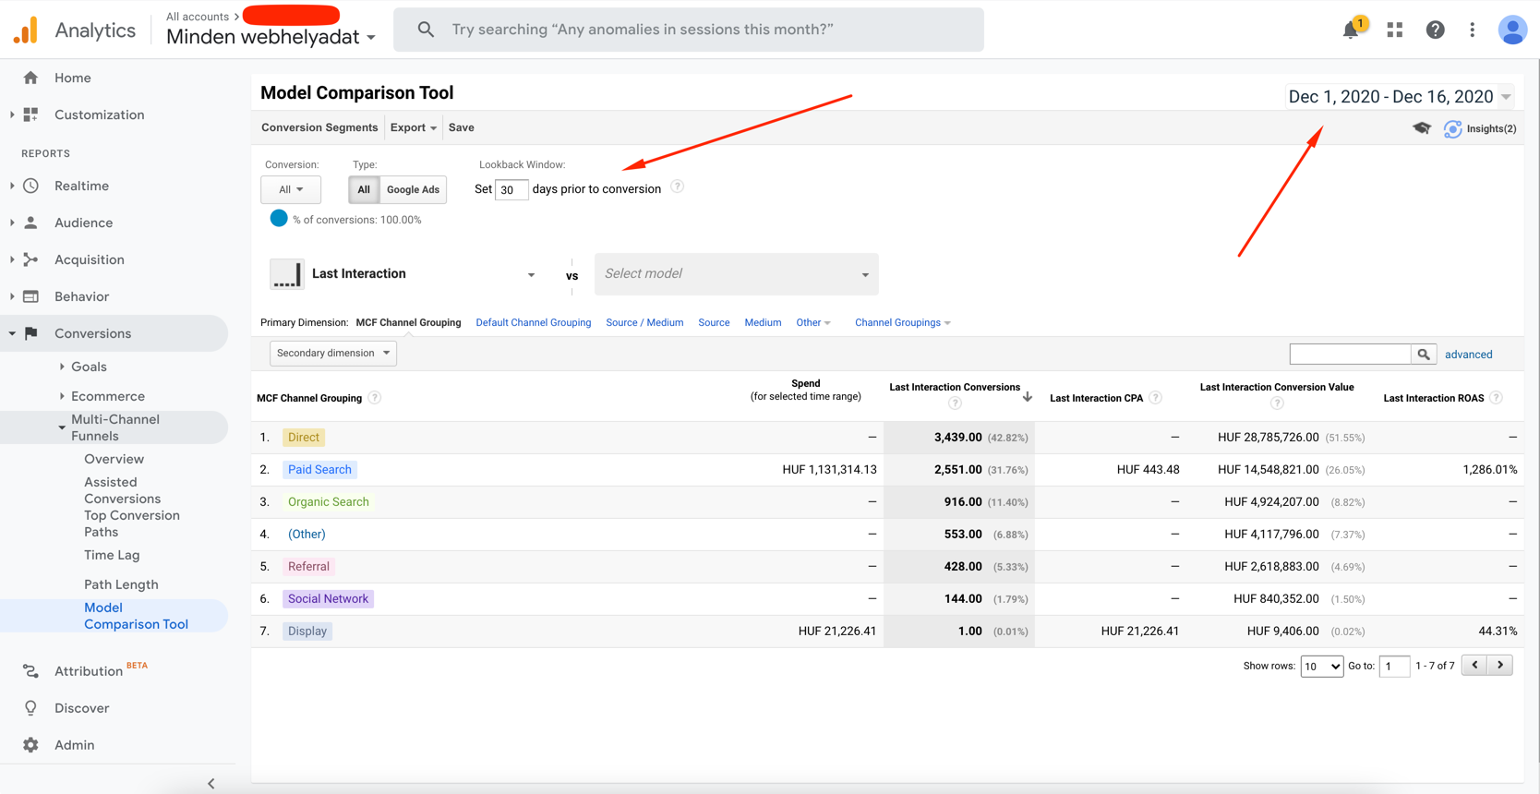1540x794 pixels.
Task: Go to Home in sidebar
Action: coord(72,78)
